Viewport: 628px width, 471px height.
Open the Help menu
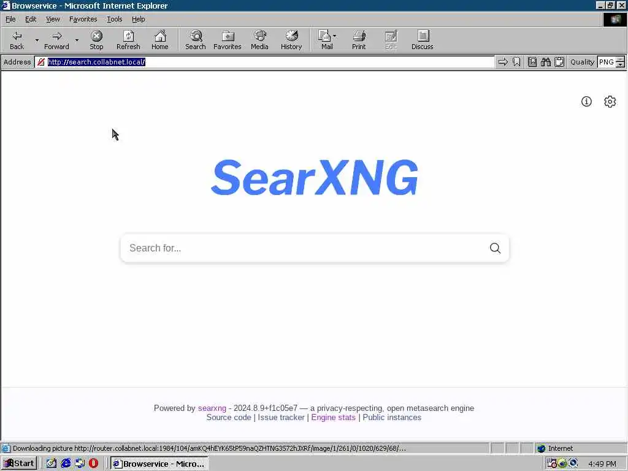[x=138, y=19]
